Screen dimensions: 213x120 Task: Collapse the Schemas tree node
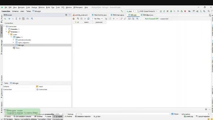pos(6,32)
